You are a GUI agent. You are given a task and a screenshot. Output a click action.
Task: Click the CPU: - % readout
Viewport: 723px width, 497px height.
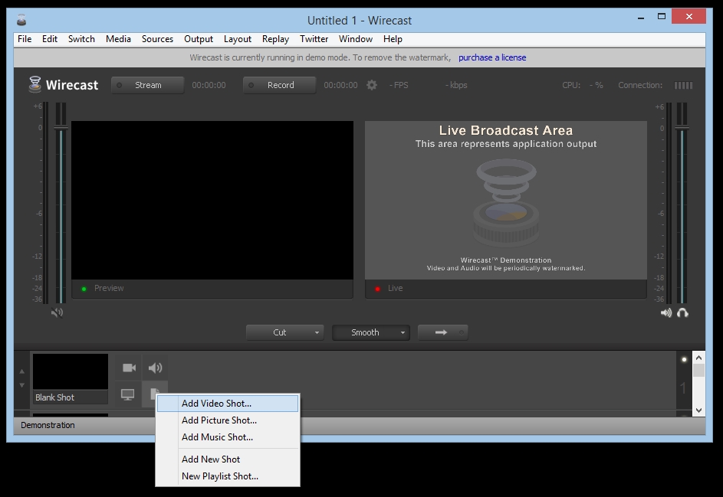tap(583, 85)
